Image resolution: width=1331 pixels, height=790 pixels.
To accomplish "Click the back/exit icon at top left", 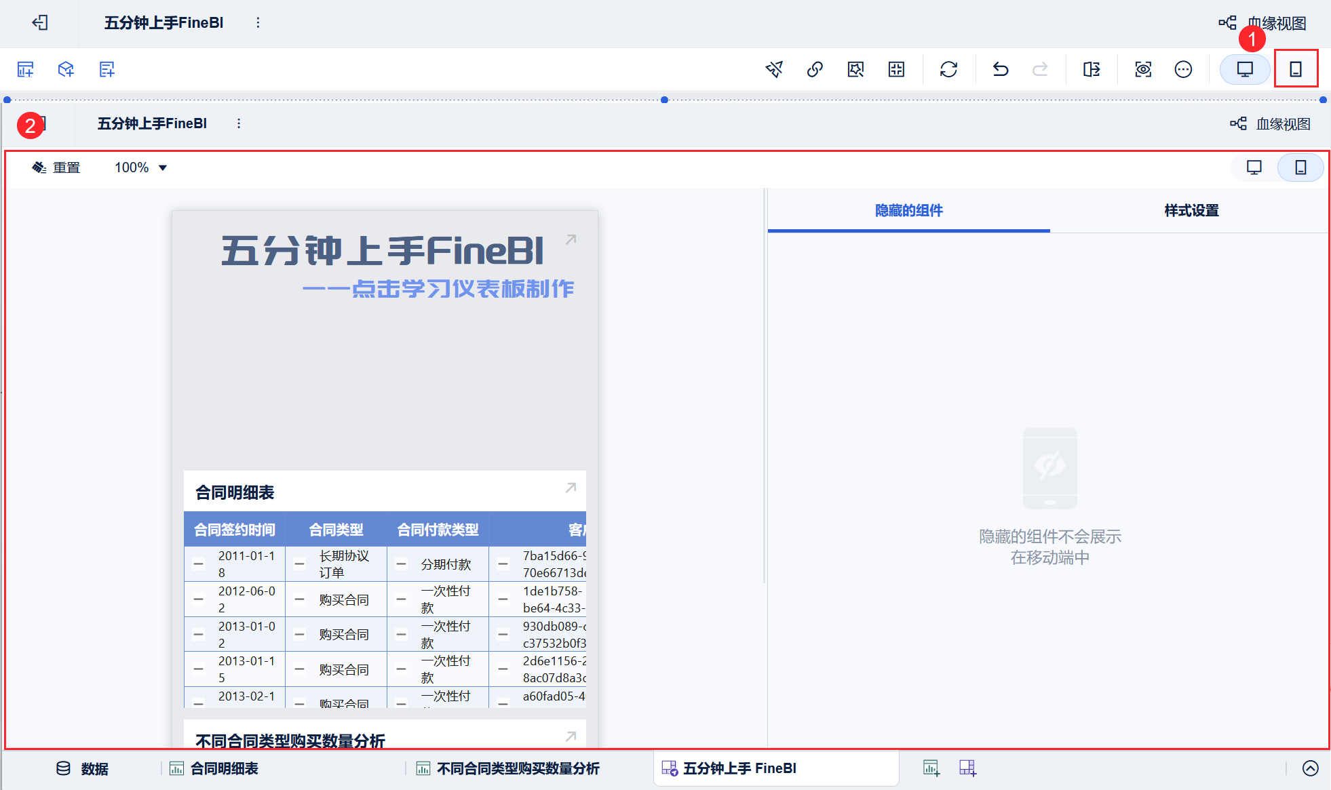I will tap(40, 22).
